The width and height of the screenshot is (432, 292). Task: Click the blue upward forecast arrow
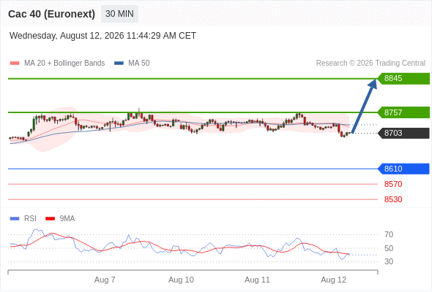pyautogui.click(x=364, y=106)
